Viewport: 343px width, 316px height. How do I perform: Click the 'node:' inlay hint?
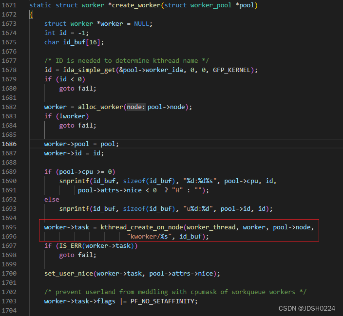point(136,107)
